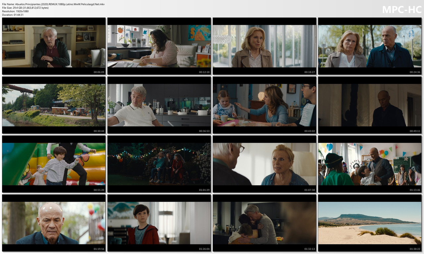Select the thumbnail at 01:07:38
This screenshot has height=254, width=424.
click(x=264, y=164)
